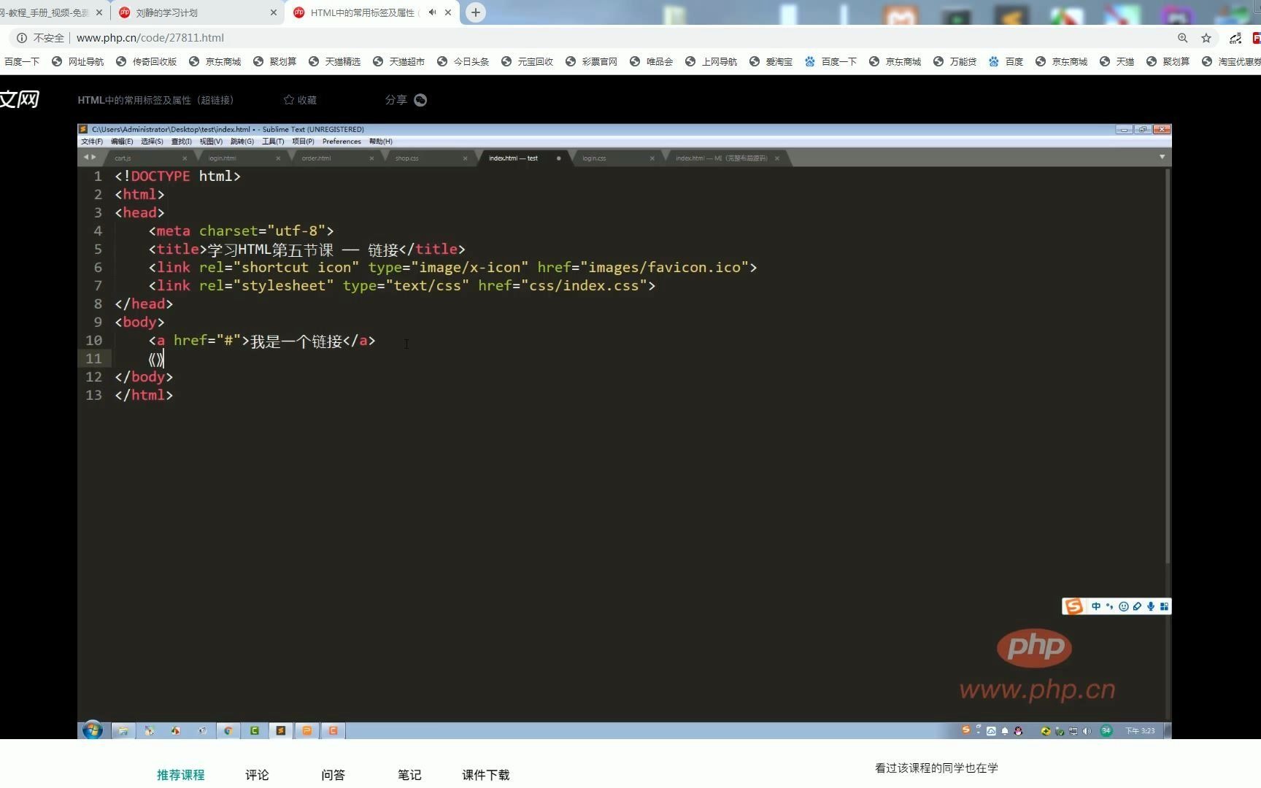Open the Preferences menu in Sublime Text
The height and width of the screenshot is (788, 1261).
(342, 142)
